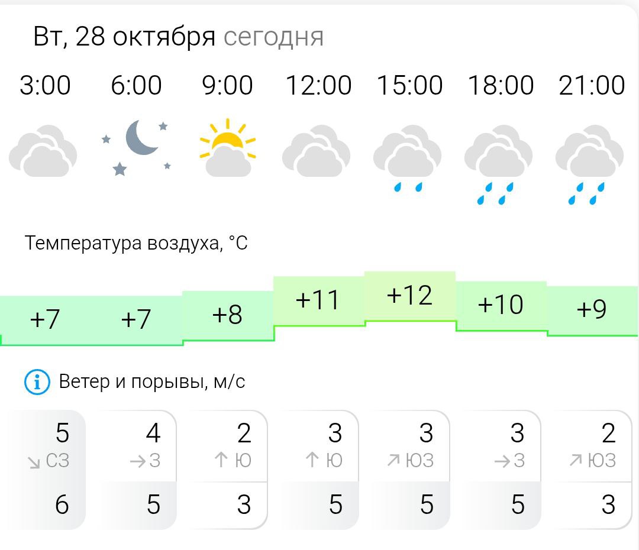This screenshot has height=550, width=639.
Task: Click the cloudy icon at 3:00
Action: [43, 152]
